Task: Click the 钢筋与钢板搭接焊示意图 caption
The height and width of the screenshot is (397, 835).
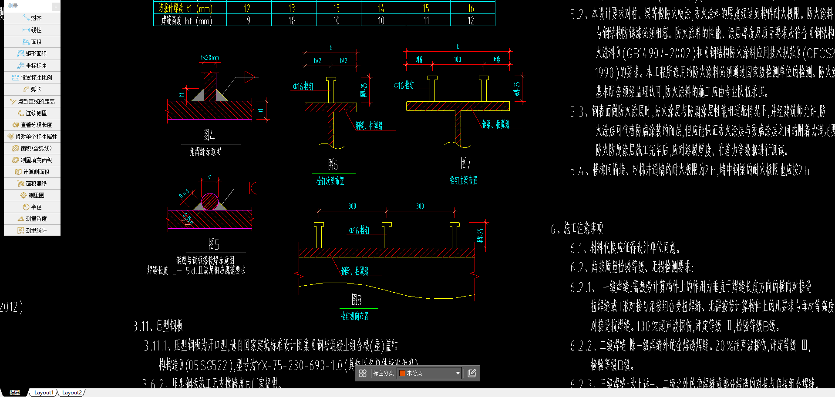Action: [x=205, y=260]
